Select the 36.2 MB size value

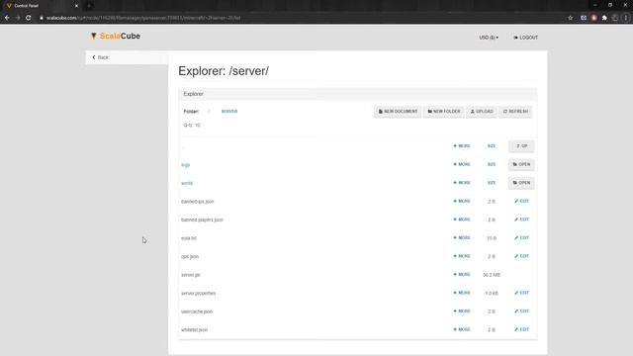[x=492, y=275]
